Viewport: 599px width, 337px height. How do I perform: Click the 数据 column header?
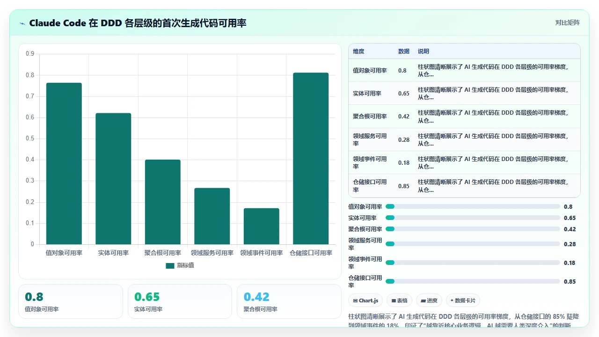click(x=403, y=51)
